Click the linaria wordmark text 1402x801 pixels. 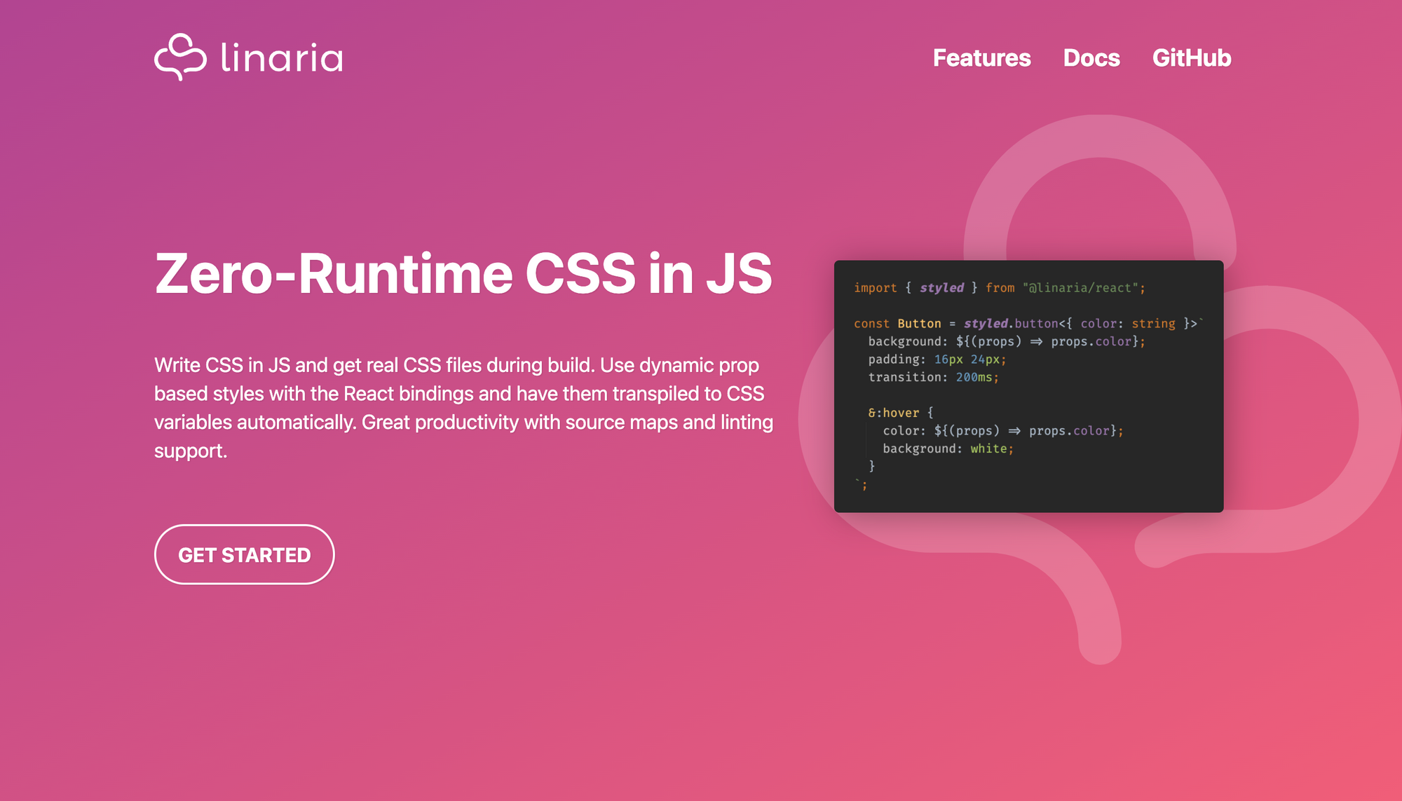[x=281, y=57]
